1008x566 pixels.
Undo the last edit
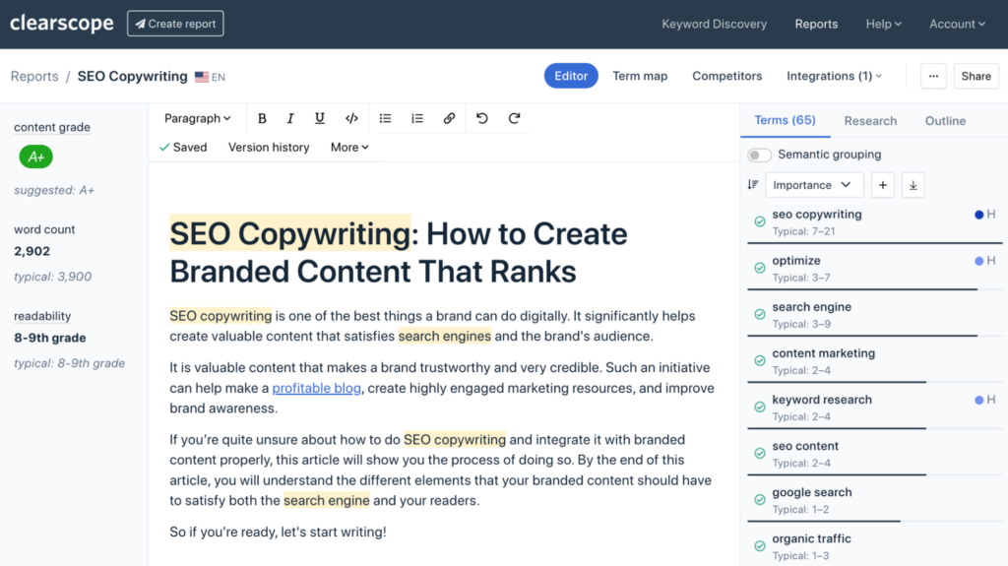pyautogui.click(x=482, y=118)
